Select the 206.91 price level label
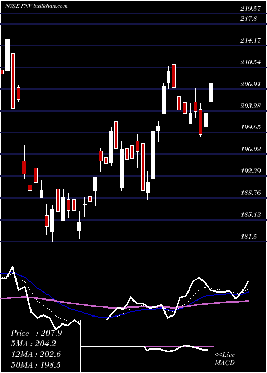 pos(250,84)
